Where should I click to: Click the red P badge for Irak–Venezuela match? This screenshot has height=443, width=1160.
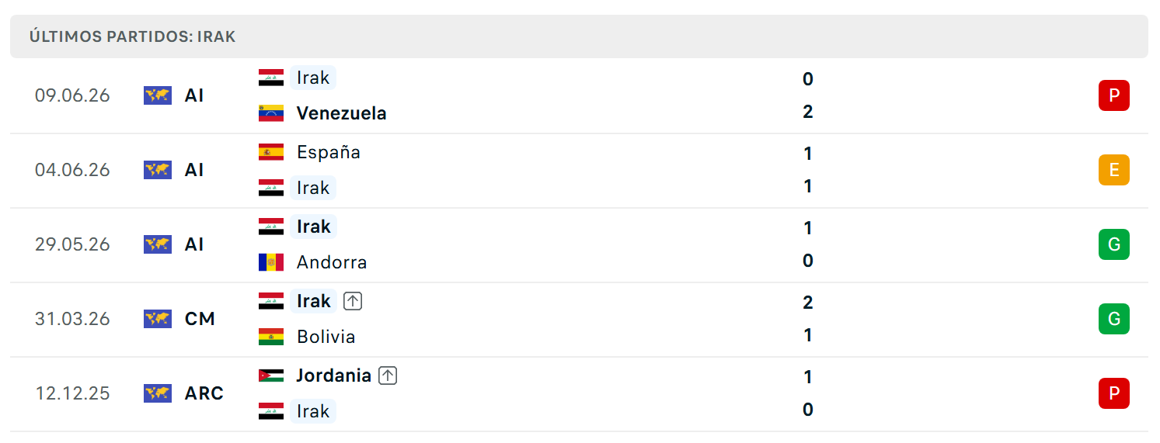pos(1113,95)
